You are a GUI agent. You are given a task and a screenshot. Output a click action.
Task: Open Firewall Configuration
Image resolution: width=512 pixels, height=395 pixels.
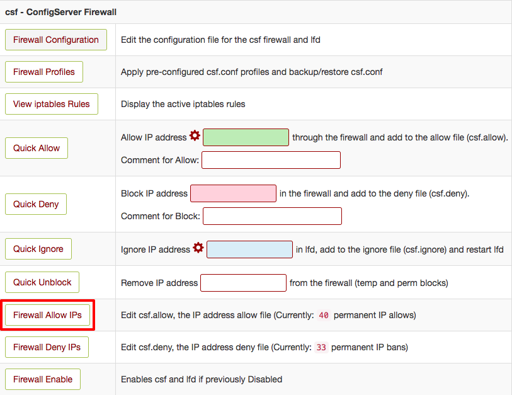pyautogui.click(x=56, y=40)
